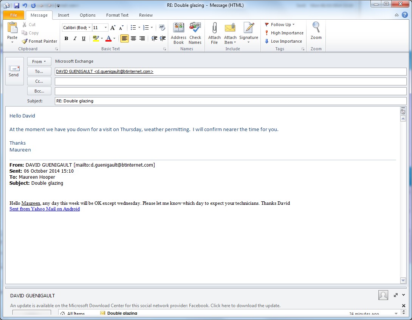412x320 pixels.
Task: Insert a Signature
Action: point(249,33)
